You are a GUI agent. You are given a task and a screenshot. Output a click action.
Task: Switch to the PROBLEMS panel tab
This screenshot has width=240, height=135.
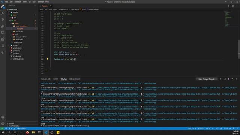(45, 79)
